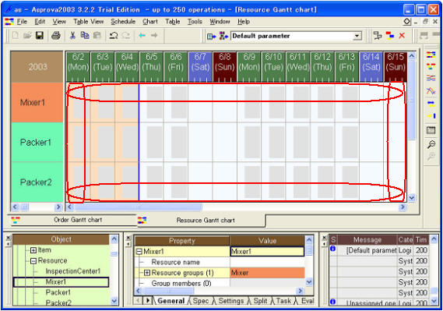Click the red X toolbar icon
Screen dimensions: 443x311
(x=402, y=36)
